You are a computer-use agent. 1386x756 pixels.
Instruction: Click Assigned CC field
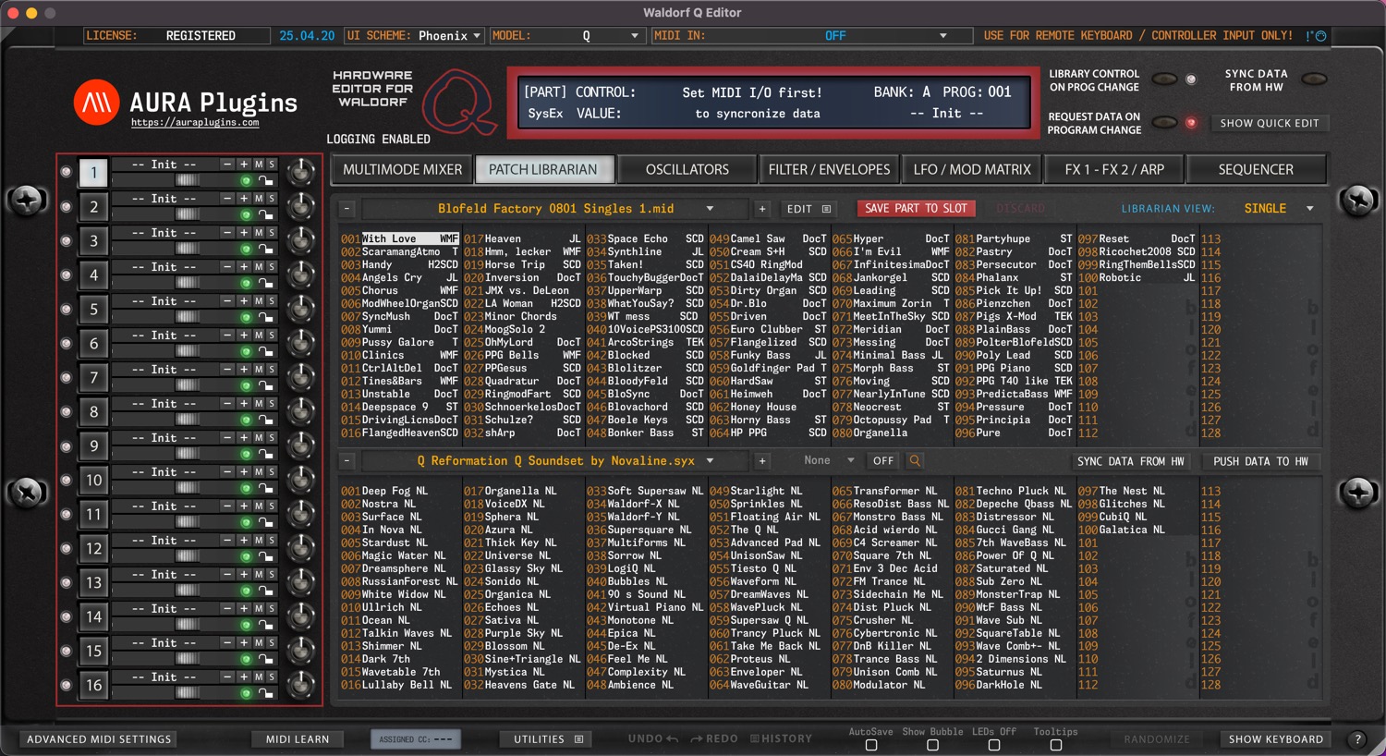pos(416,739)
